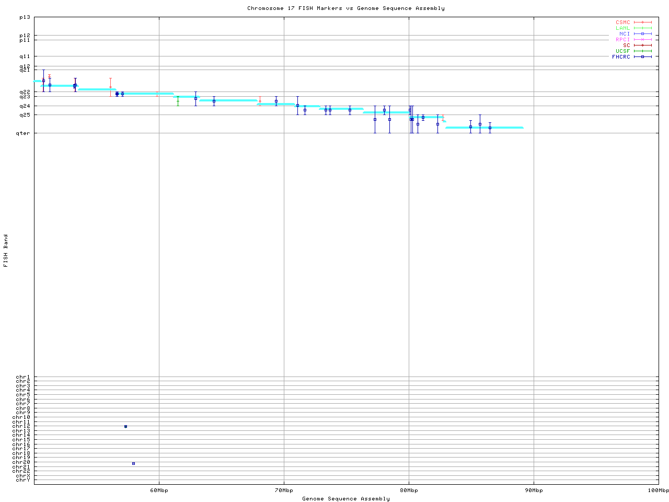Select the SC legend line sample
669x502 pixels.
click(642, 45)
